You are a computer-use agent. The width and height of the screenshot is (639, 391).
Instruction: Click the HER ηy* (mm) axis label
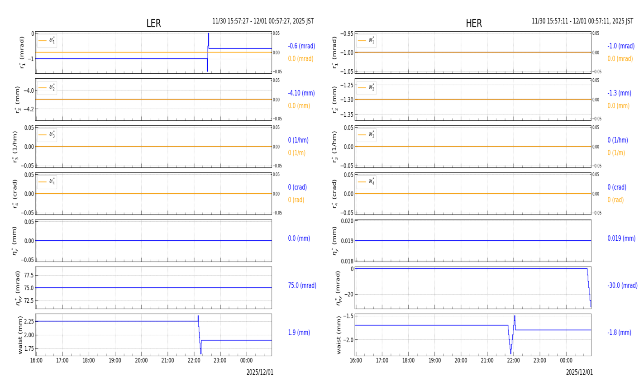click(x=335, y=241)
